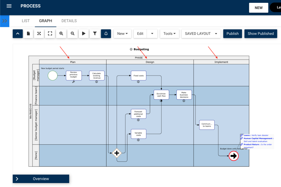
Task: Zoom in on the process diagram
Action: pos(61,33)
